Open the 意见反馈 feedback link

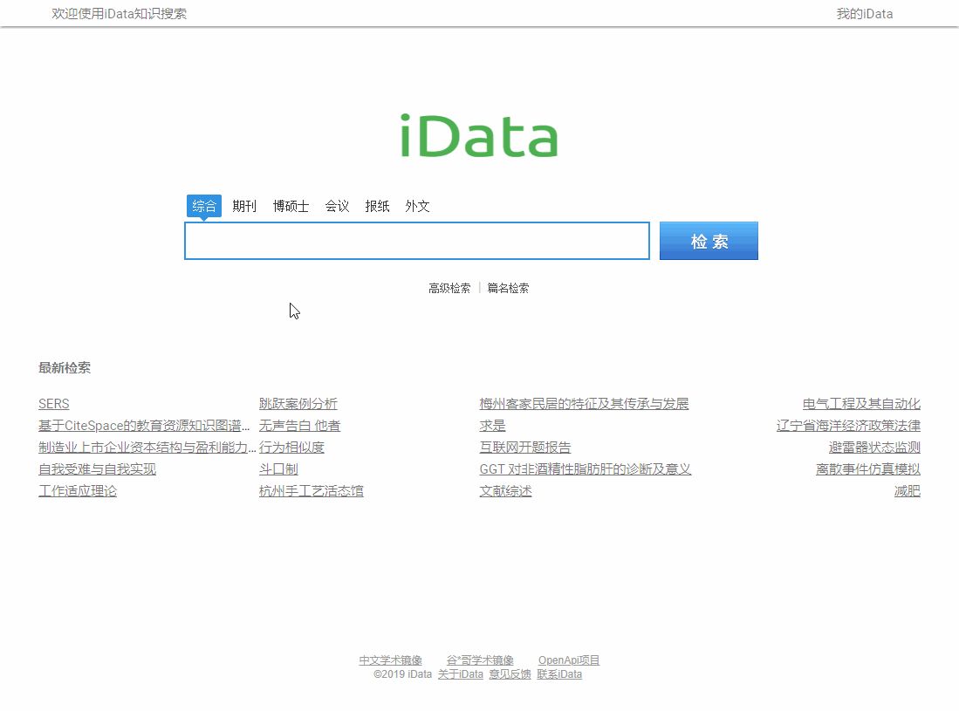tap(510, 674)
